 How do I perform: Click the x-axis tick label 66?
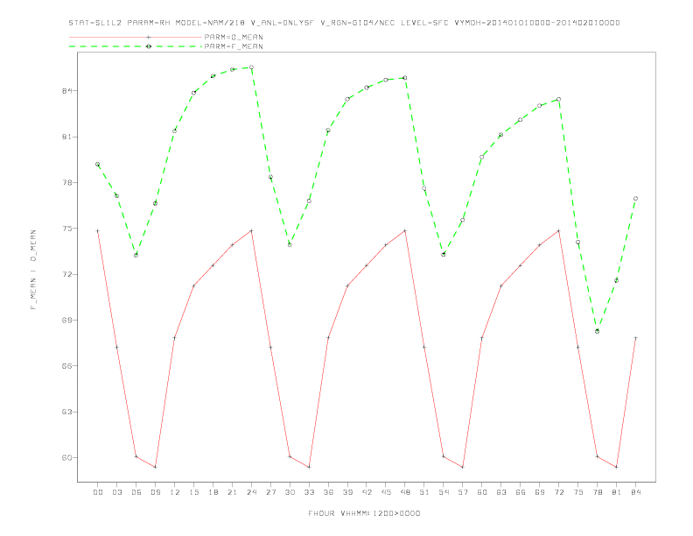click(521, 492)
